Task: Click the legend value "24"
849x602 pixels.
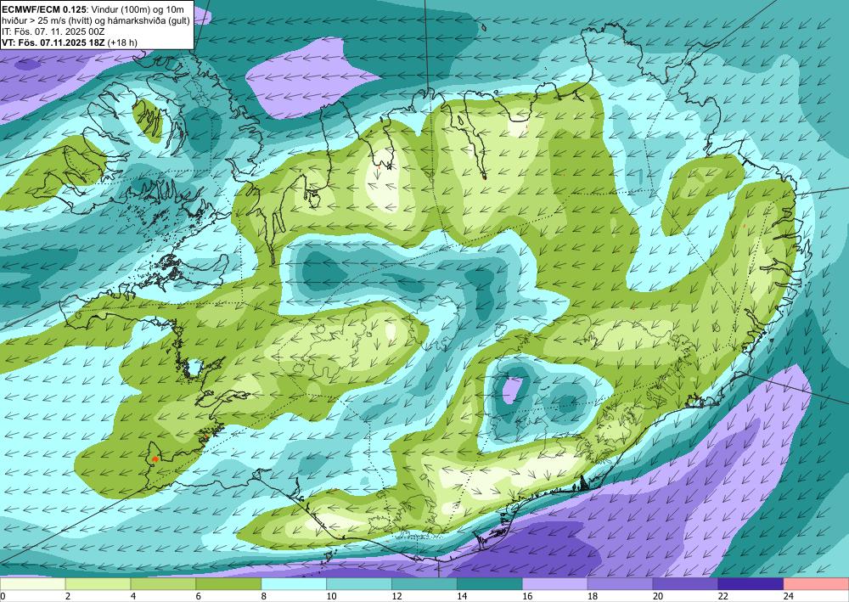Action: [789, 597]
